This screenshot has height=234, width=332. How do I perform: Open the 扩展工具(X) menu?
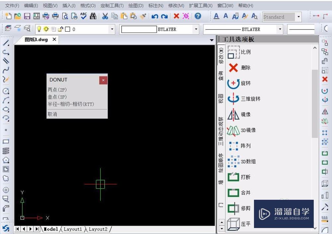tap(201, 6)
